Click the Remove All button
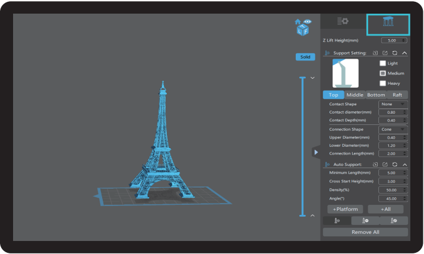This screenshot has height=254, width=424. (365, 232)
